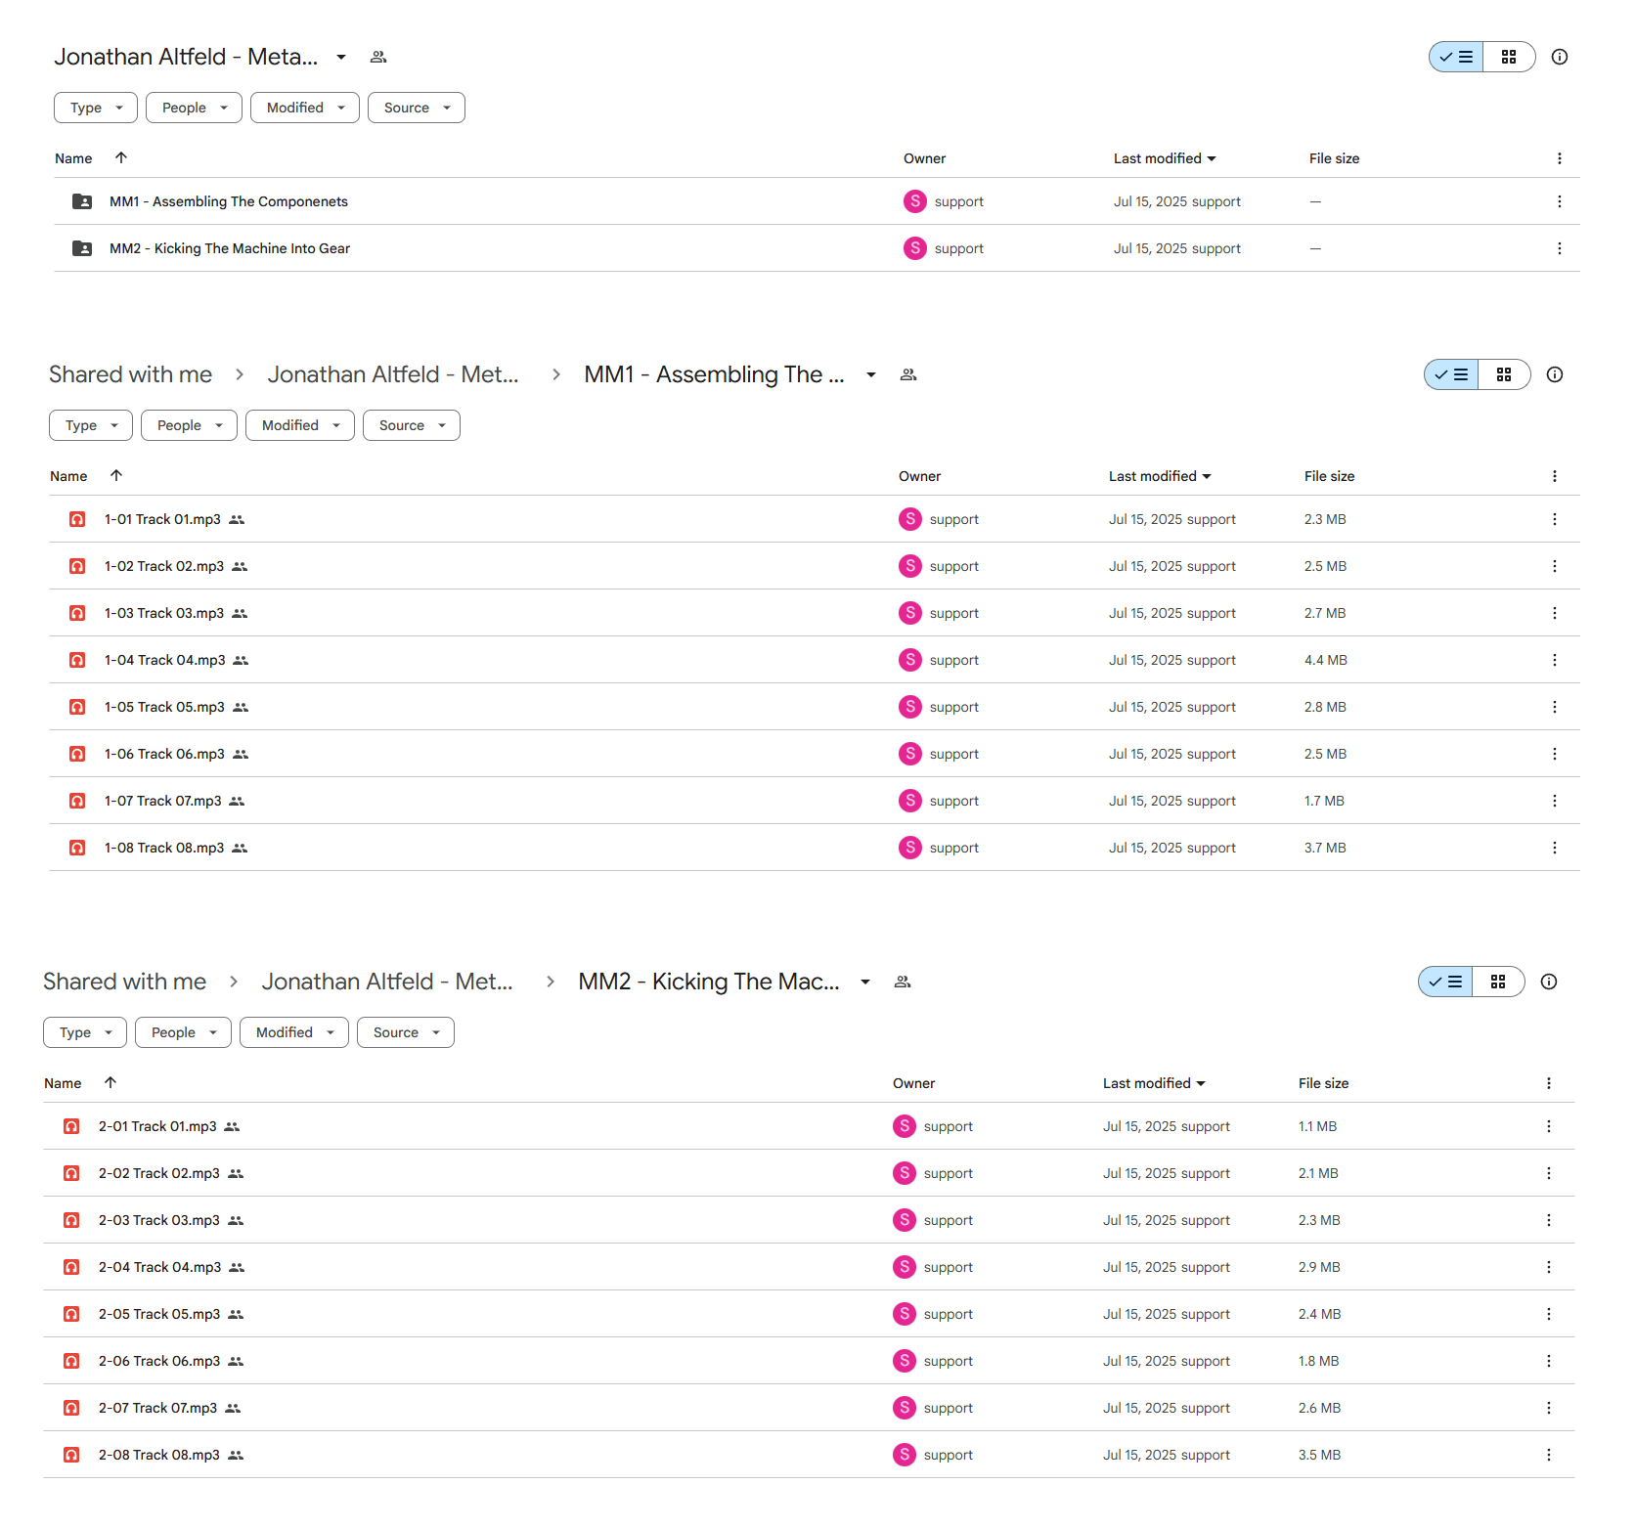Click the info icon in the top Jonathan Altfeld panel

[1560, 57]
